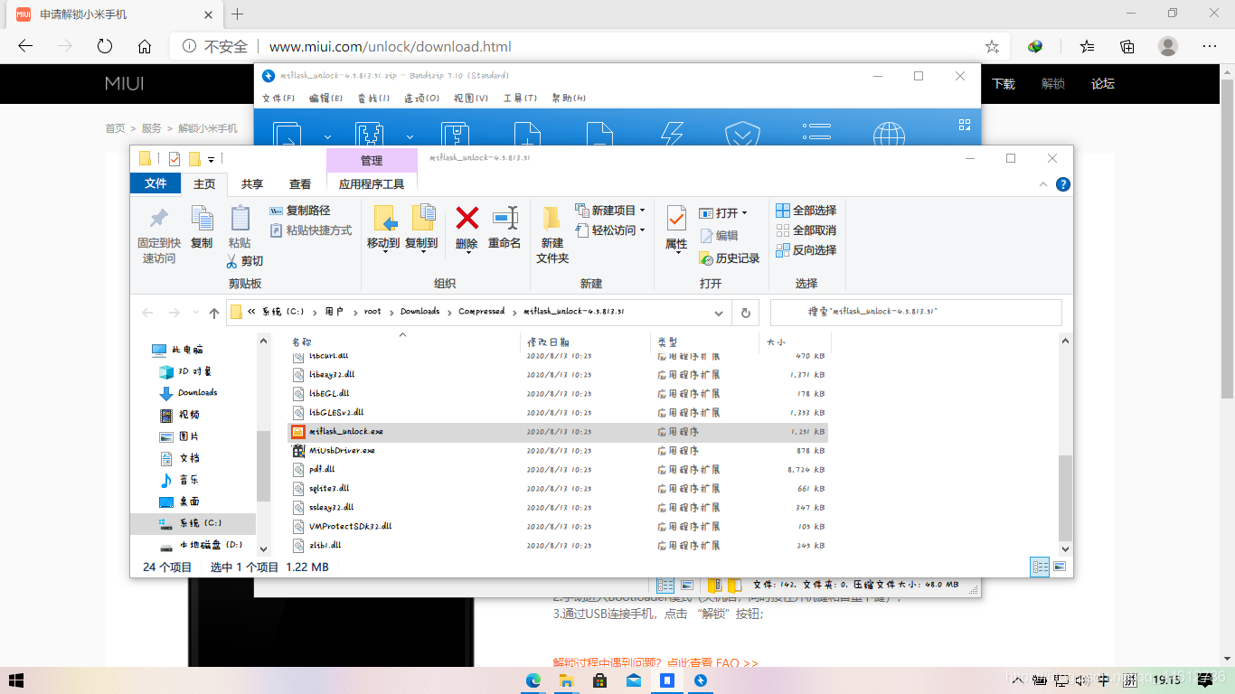Click the 属性 (Properties) button
The image size is (1235, 694).
coord(676,229)
